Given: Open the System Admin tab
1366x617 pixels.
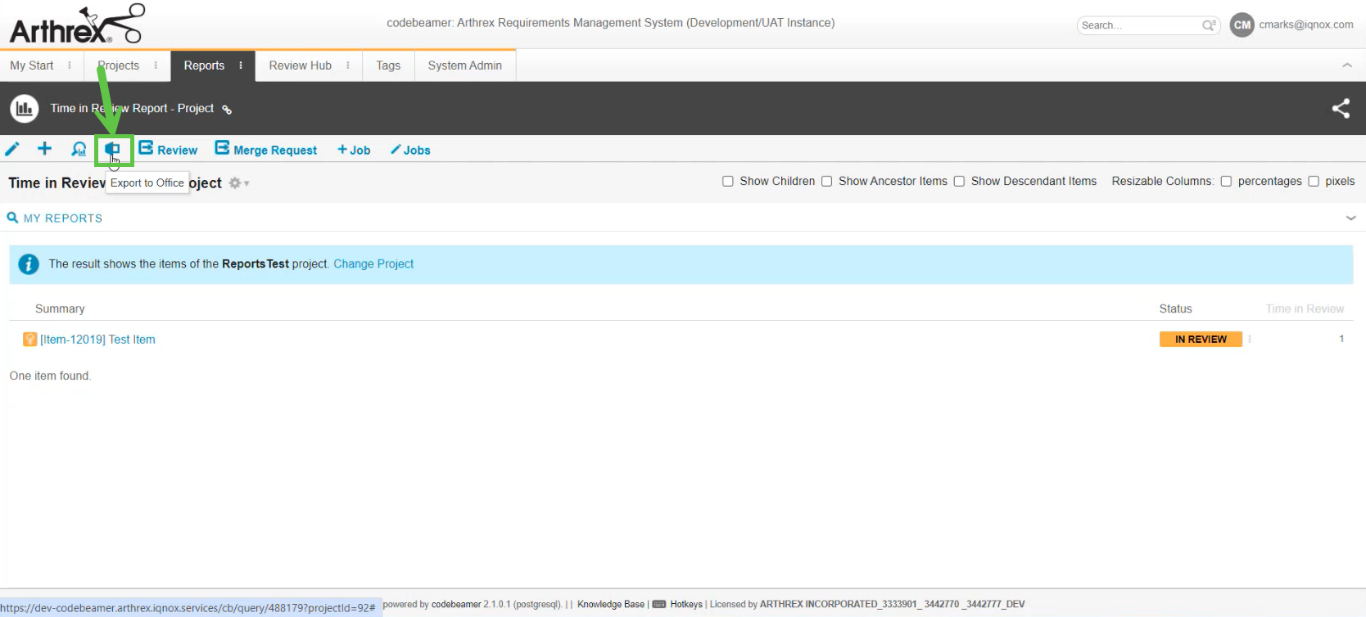Looking at the screenshot, I should (464, 65).
